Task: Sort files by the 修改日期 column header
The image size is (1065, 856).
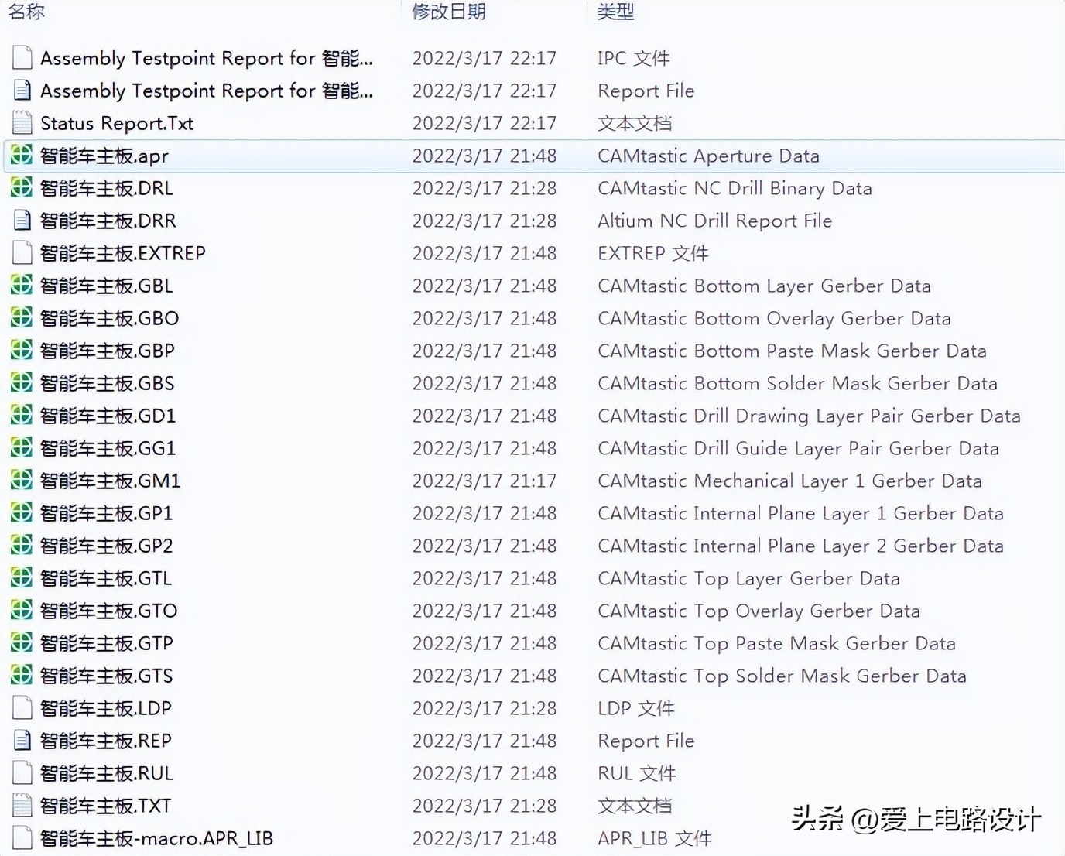Action: coord(449,12)
